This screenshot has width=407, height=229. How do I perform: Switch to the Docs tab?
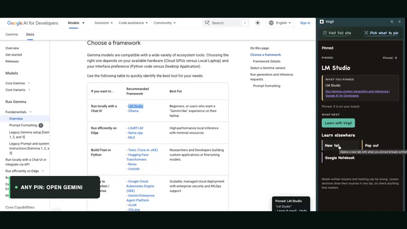tap(30, 34)
